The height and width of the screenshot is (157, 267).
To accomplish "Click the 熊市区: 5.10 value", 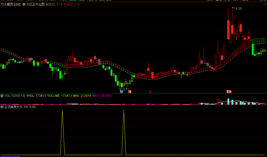I will point(54,5).
